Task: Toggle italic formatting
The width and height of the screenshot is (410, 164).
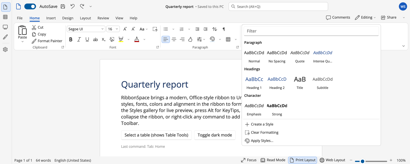Action: click(79, 39)
